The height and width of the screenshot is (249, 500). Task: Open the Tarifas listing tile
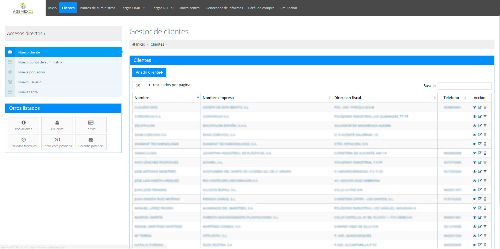click(91, 125)
